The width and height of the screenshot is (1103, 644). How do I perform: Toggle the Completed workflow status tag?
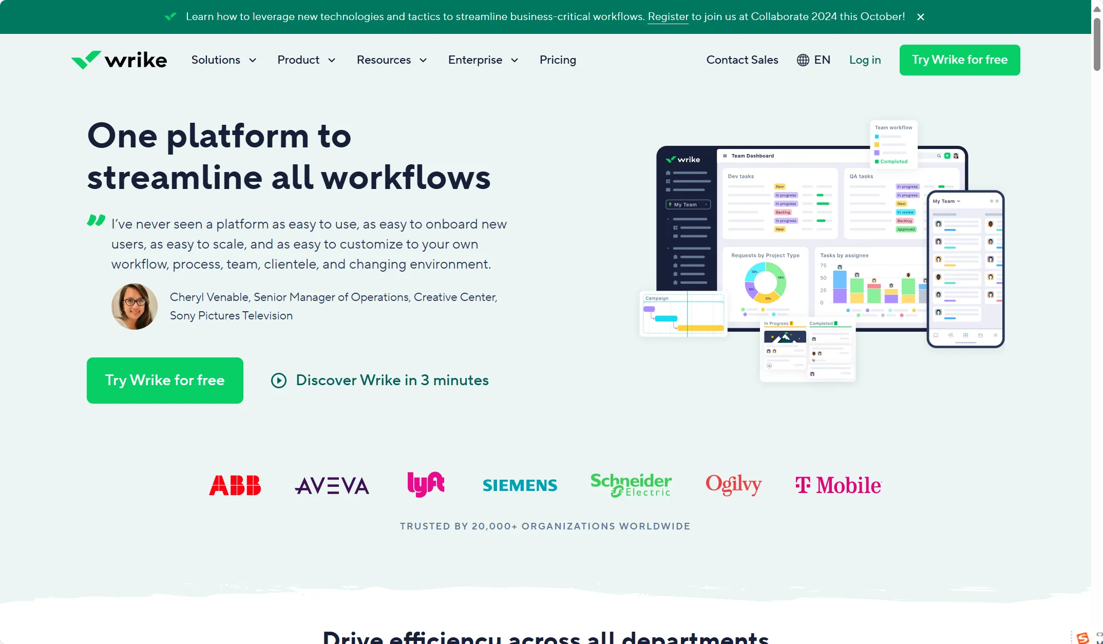(x=892, y=161)
